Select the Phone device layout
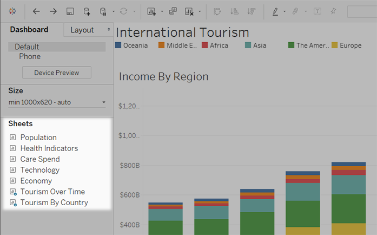 tap(30, 56)
